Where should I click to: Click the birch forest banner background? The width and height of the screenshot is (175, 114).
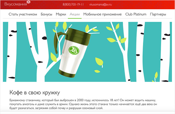coord(112,66)
